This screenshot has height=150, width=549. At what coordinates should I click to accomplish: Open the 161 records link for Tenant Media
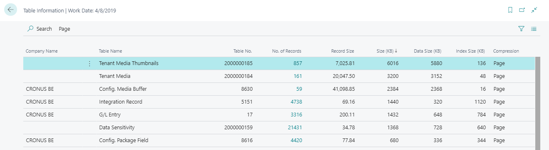(x=298, y=76)
